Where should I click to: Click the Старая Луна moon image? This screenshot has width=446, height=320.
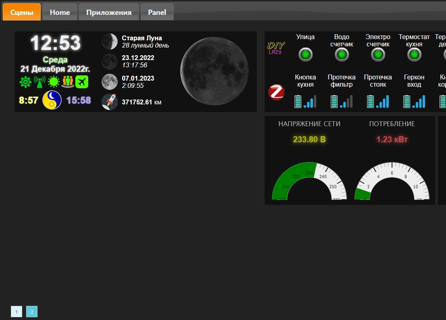tap(109, 41)
